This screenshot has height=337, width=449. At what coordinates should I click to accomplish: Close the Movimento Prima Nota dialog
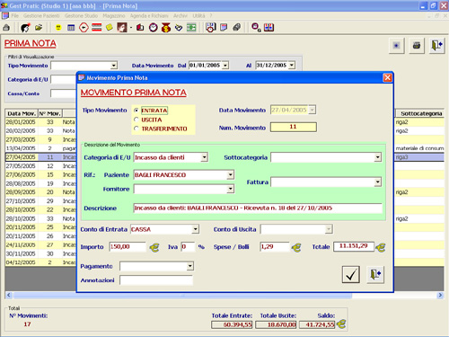pyautogui.click(x=387, y=78)
